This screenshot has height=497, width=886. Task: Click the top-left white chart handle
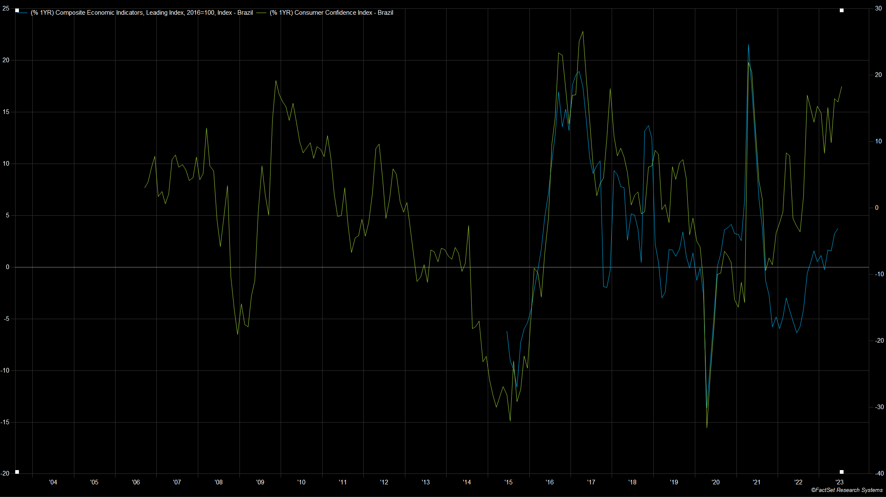(17, 10)
